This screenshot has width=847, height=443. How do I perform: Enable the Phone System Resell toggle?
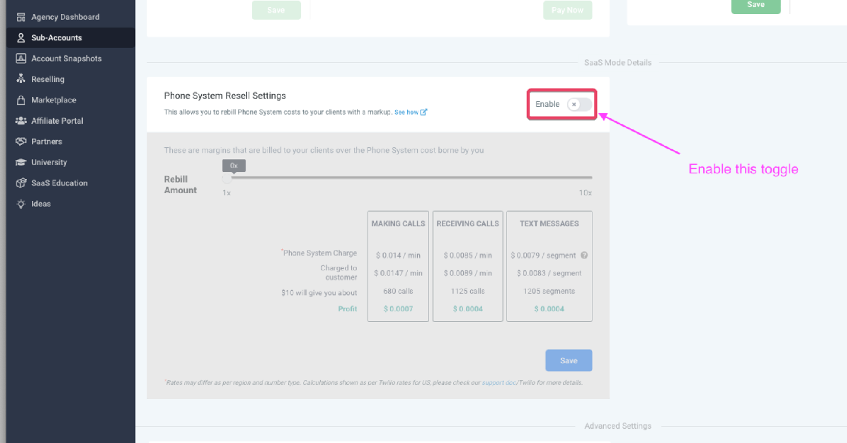point(579,104)
